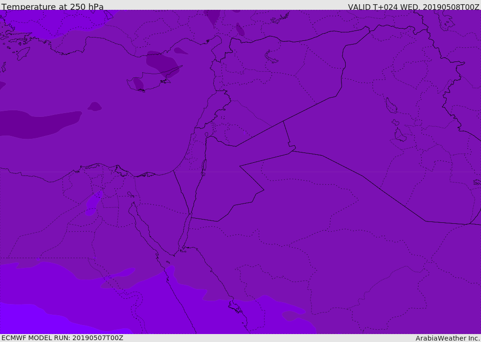Select the light violet patch over the Nile Delta
This screenshot has width=481, height=342.
click(x=93, y=204)
